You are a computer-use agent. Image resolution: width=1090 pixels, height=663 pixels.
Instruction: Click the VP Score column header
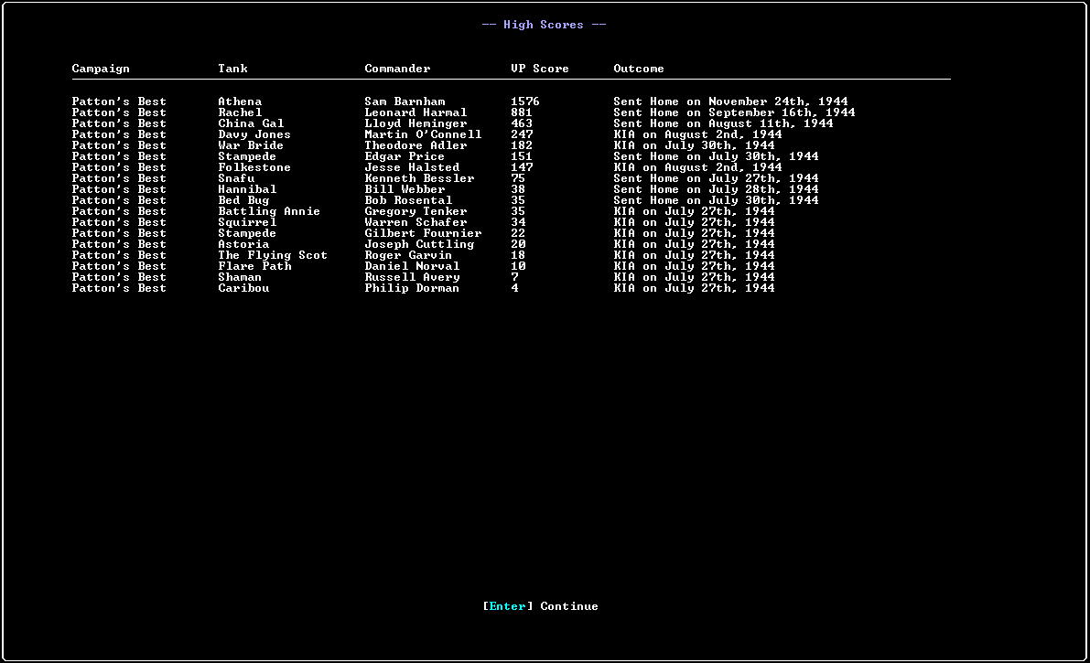coord(539,68)
